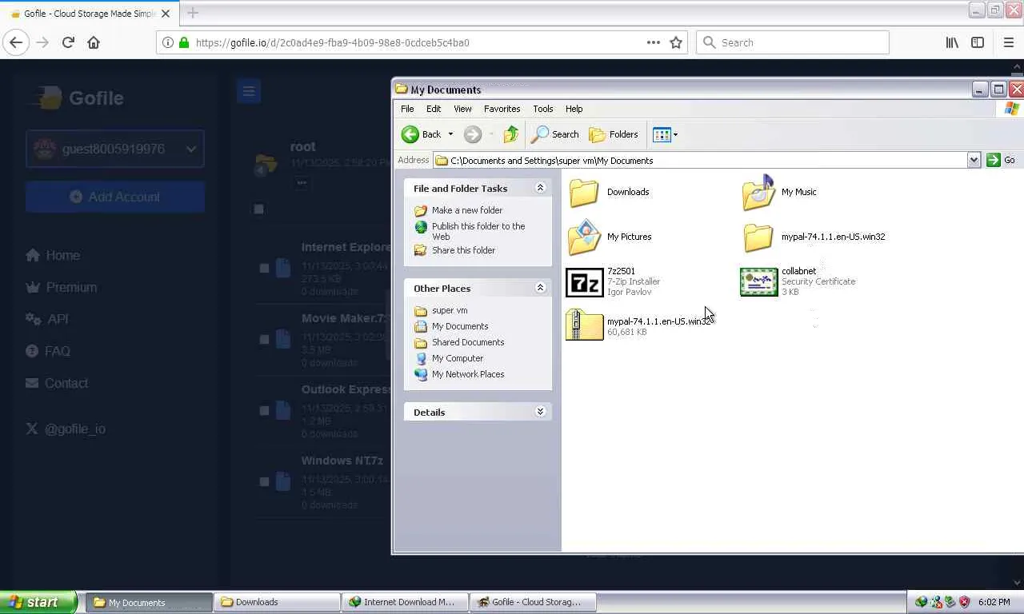This screenshot has height=614, width=1024.
Task: Click the Go button beside the address bar
Action: coord(1002,160)
